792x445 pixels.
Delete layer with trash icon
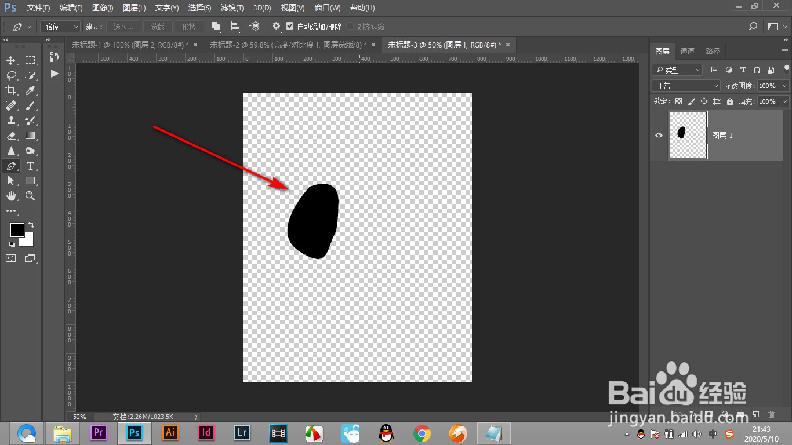[x=771, y=414]
